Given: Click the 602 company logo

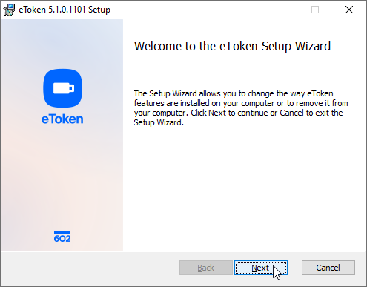Looking at the screenshot, I should click(x=62, y=237).
